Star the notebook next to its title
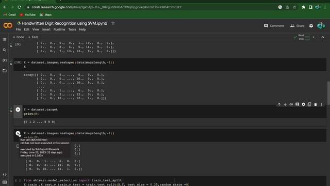 [113, 23]
